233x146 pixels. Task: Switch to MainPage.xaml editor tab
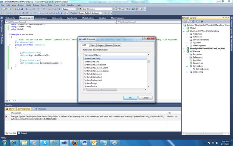(x=118, y=18)
